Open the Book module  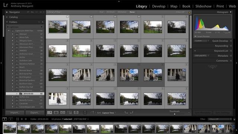(186, 6)
